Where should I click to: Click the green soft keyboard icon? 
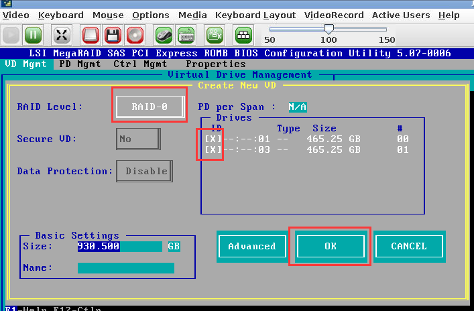click(186, 35)
